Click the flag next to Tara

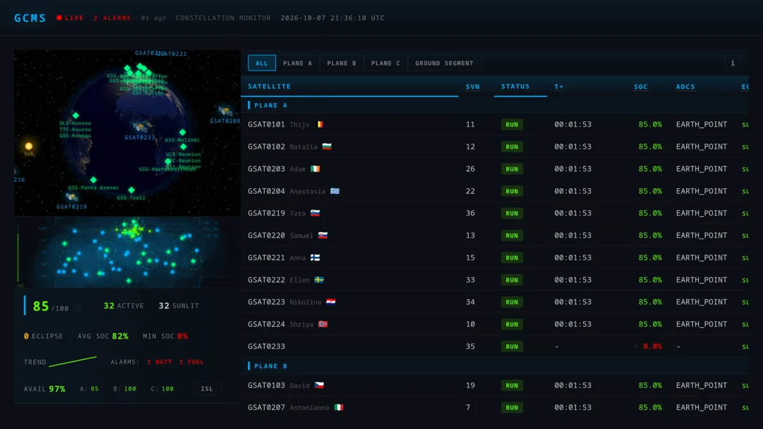tap(315, 214)
